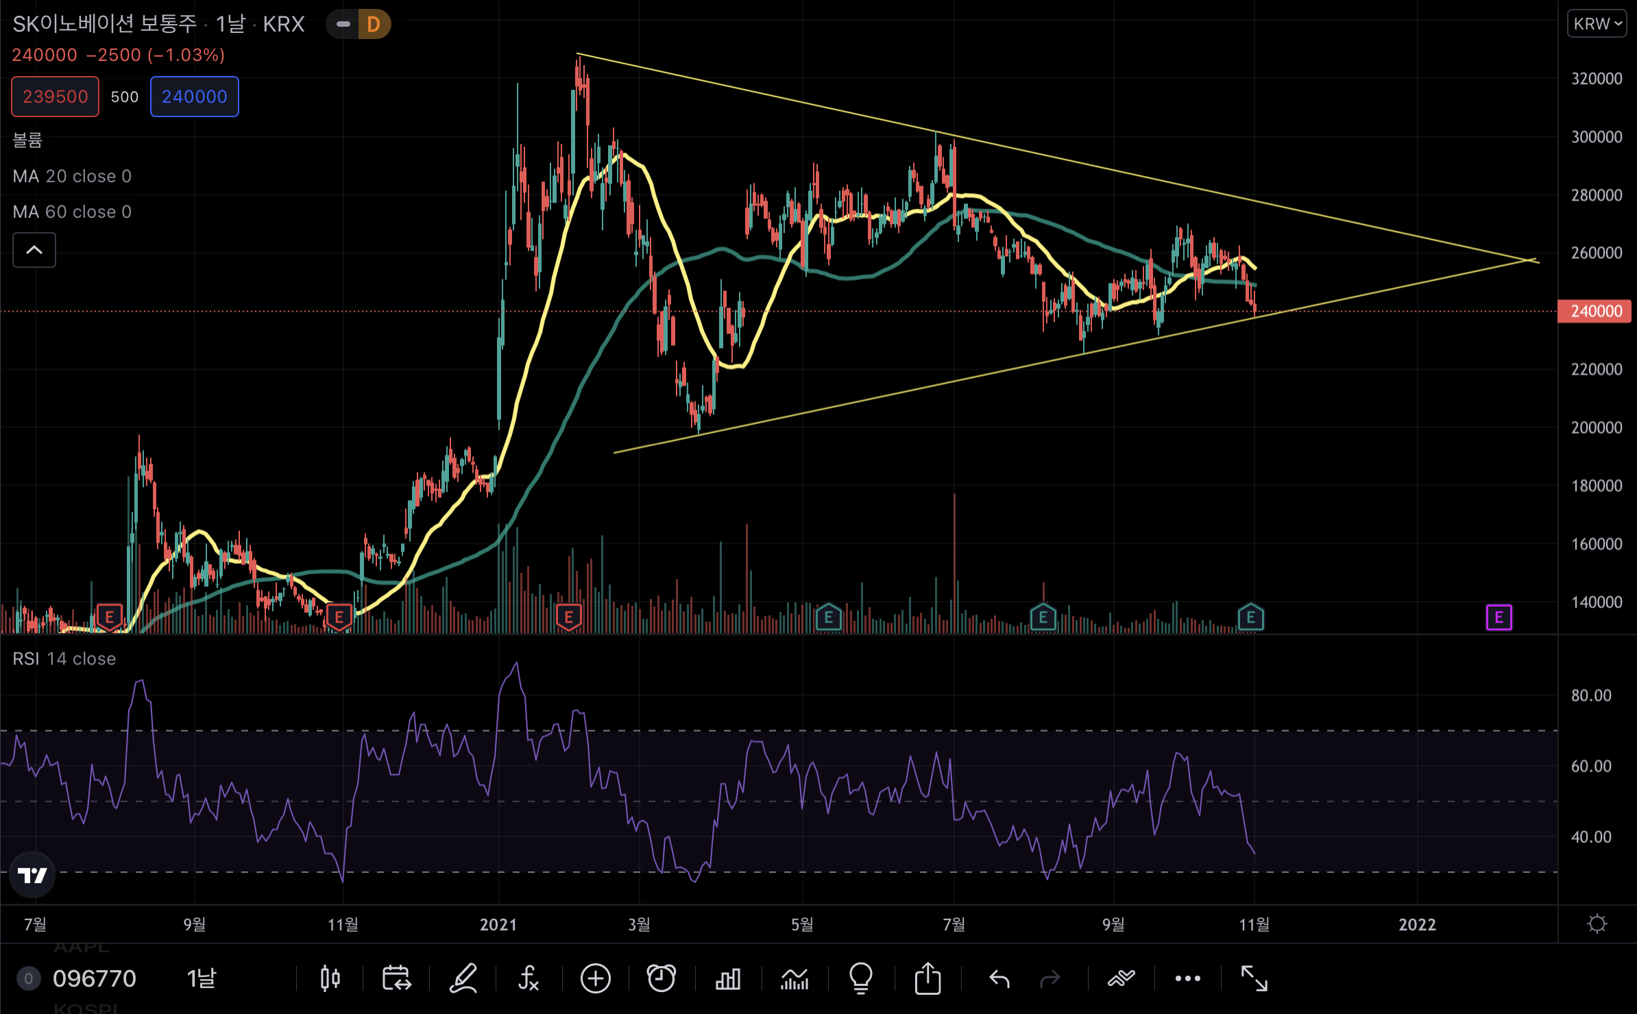Open the 1날 interval selector in the toolbar

coord(202,978)
